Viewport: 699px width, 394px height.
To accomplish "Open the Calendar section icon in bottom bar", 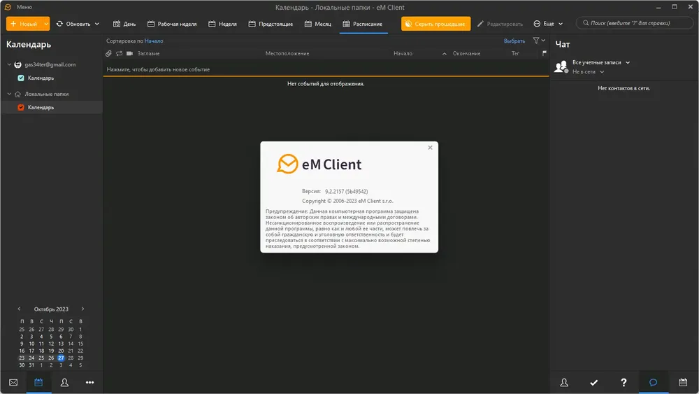I will [x=38, y=382].
